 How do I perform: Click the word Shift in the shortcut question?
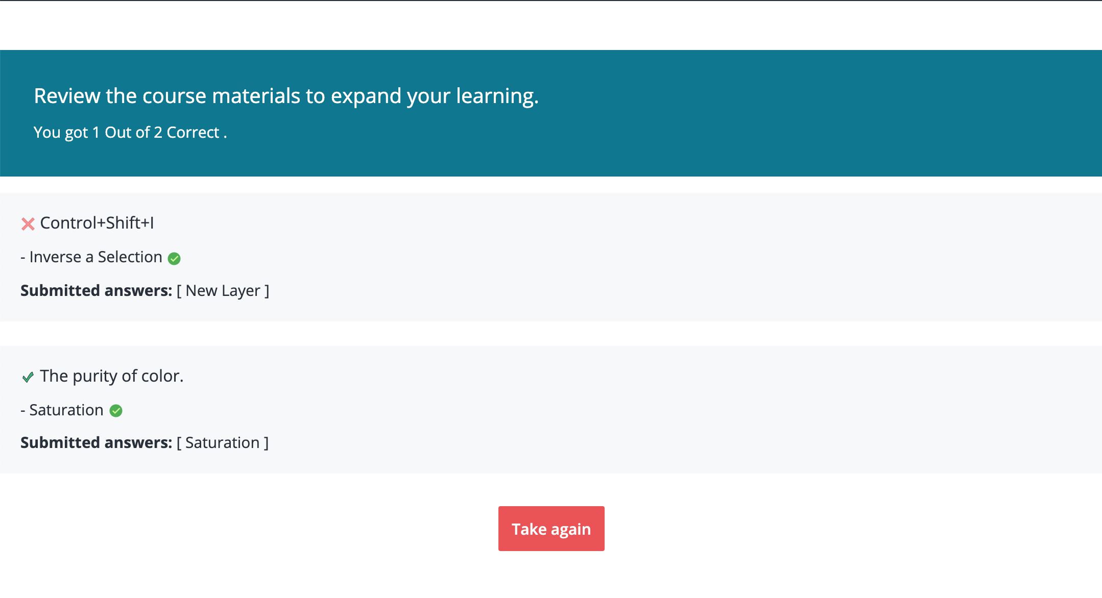click(123, 223)
